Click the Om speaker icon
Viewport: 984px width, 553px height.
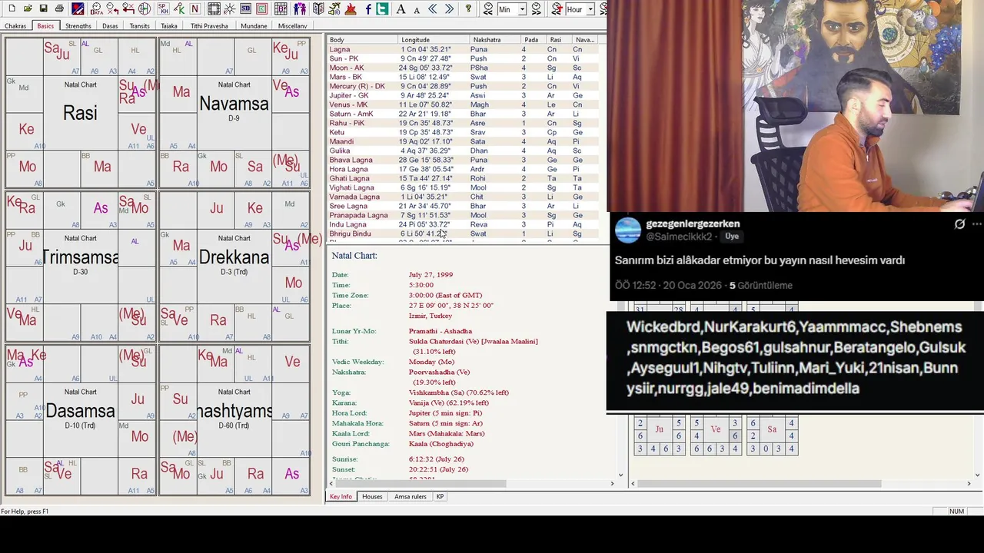(x=334, y=8)
